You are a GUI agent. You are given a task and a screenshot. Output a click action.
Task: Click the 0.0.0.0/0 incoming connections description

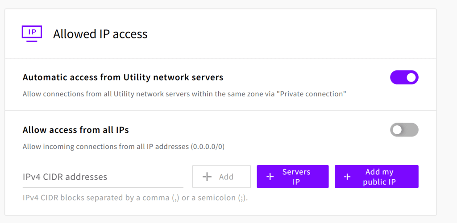coord(124,147)
